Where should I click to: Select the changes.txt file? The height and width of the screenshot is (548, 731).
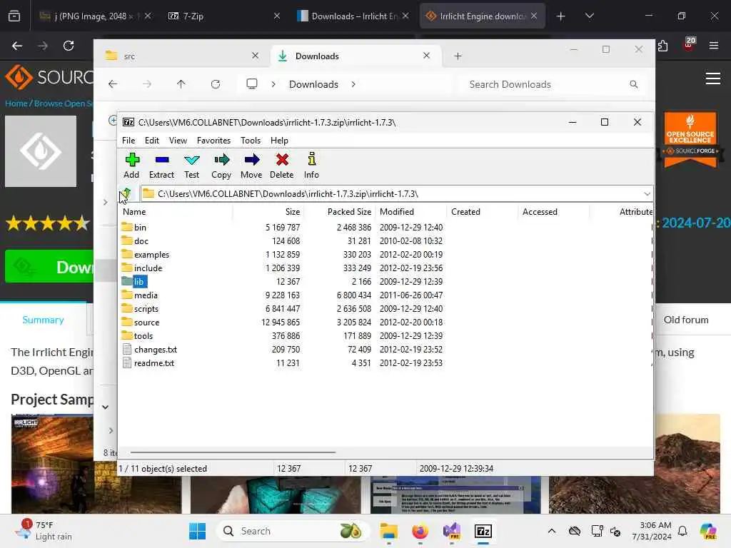[x=155, y=349]
